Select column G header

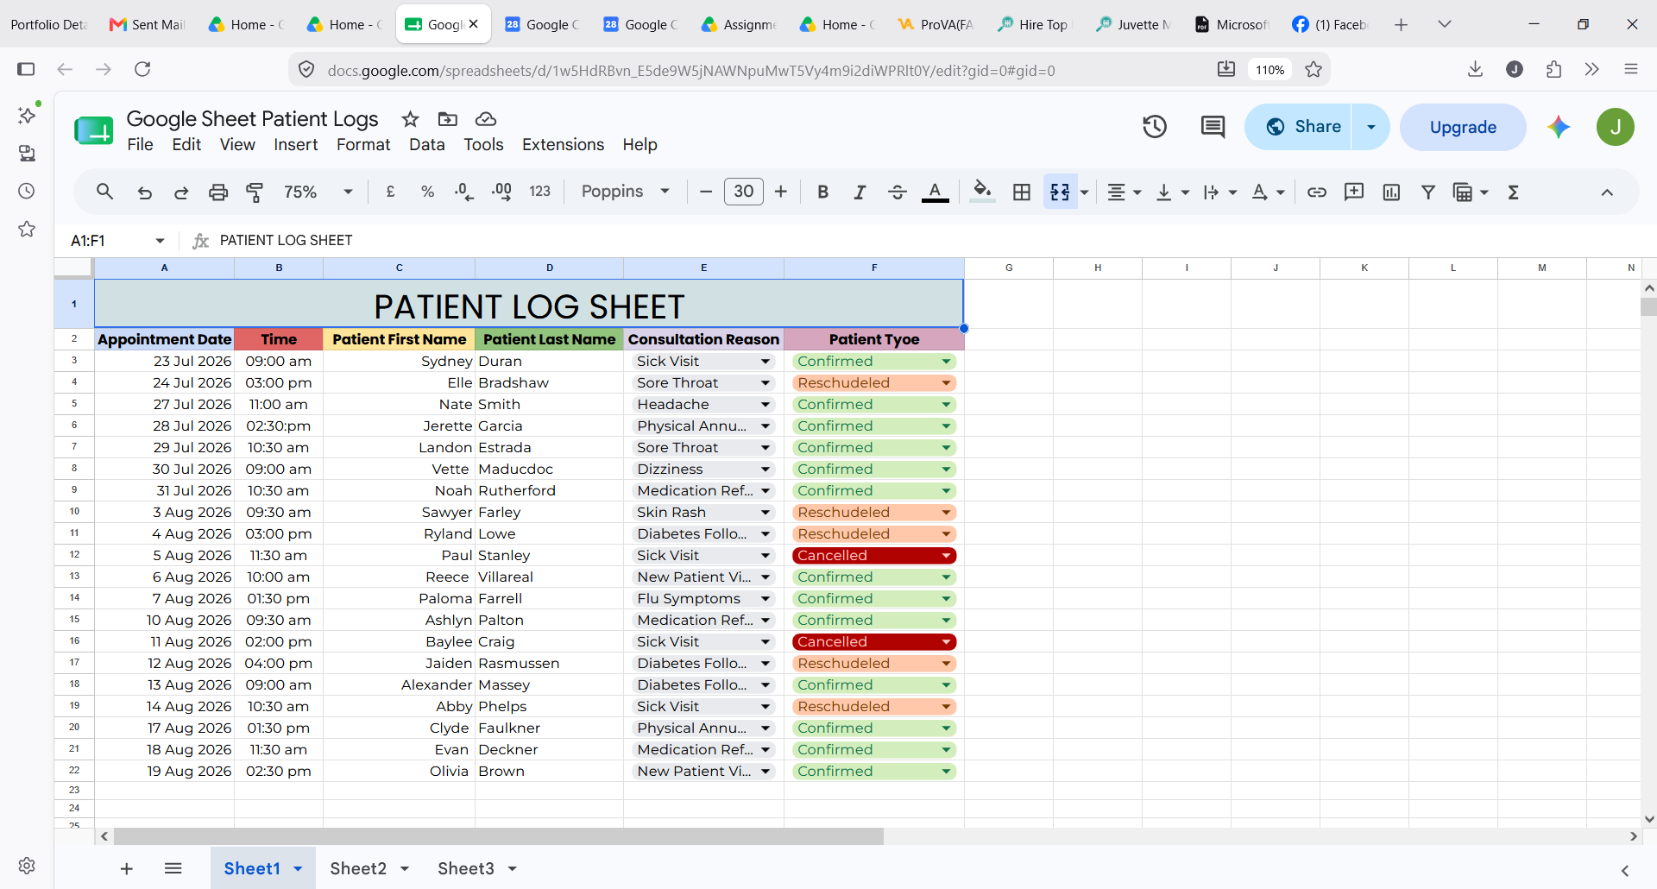[1009, 268]
